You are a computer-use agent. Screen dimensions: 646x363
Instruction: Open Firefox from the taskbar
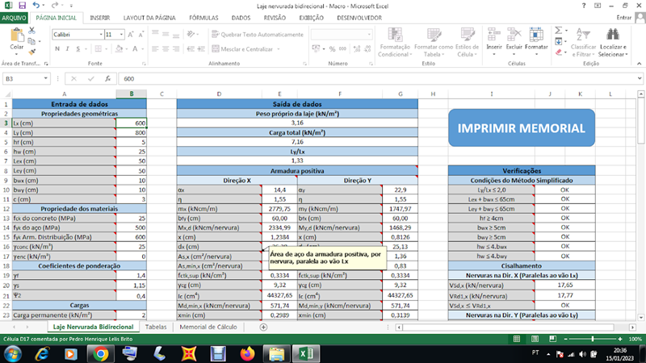click(x=247, y=353)
